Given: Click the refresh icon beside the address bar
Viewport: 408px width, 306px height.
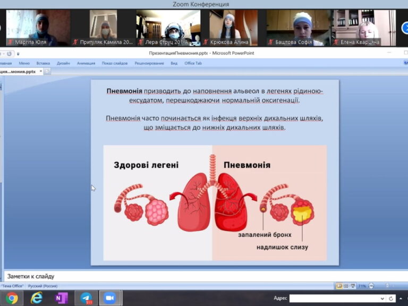Looking at the screenshot, I should coord(391,299).
